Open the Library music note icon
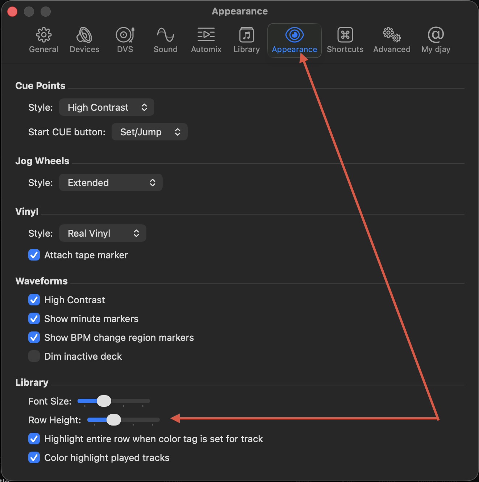This screenshot has width=479, height=482. (x=246, y=35)
